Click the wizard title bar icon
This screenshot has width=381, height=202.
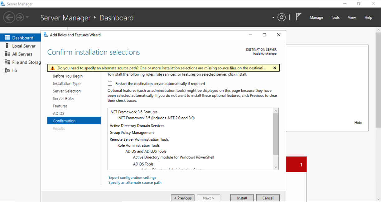coord(46,35)
